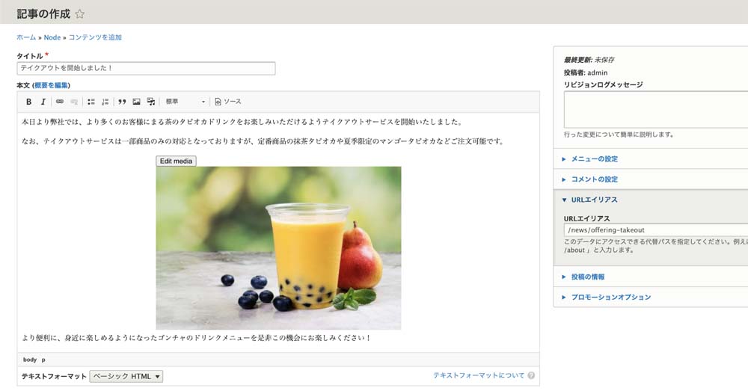This screenshot has height=391, width=748.
Task: Insert a link using the chain icon
Action: click(60, 102)
